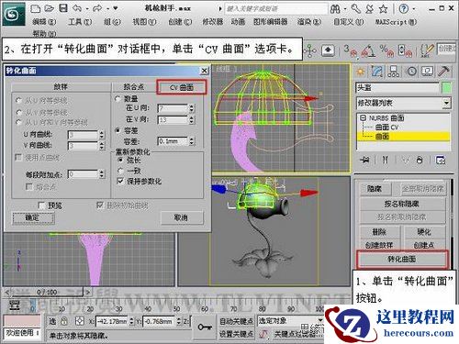Viewport: 459px width, 344px height.
Task: Toggle the 保持参数化 checkbox
Action: [120, 182]
